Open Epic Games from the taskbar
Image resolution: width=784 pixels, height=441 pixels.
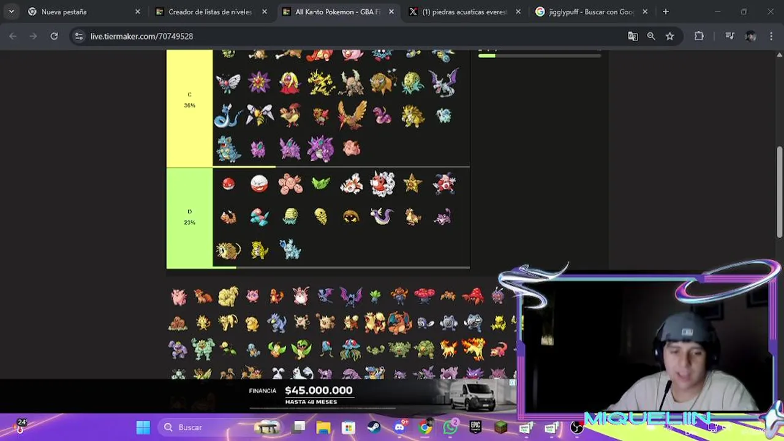(475, 427)
